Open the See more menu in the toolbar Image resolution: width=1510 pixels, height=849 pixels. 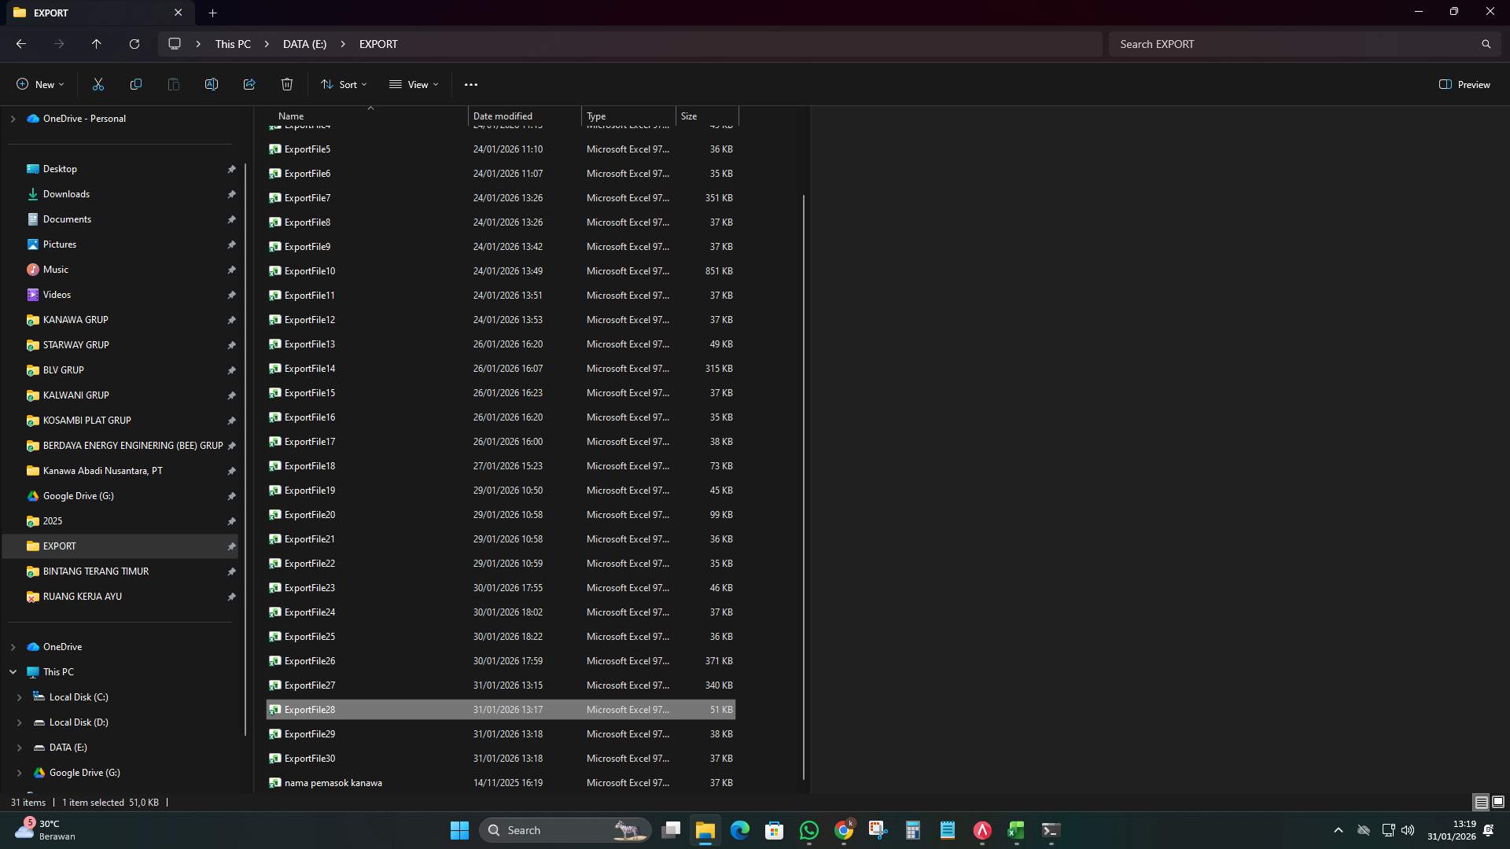tap(470, 84)
